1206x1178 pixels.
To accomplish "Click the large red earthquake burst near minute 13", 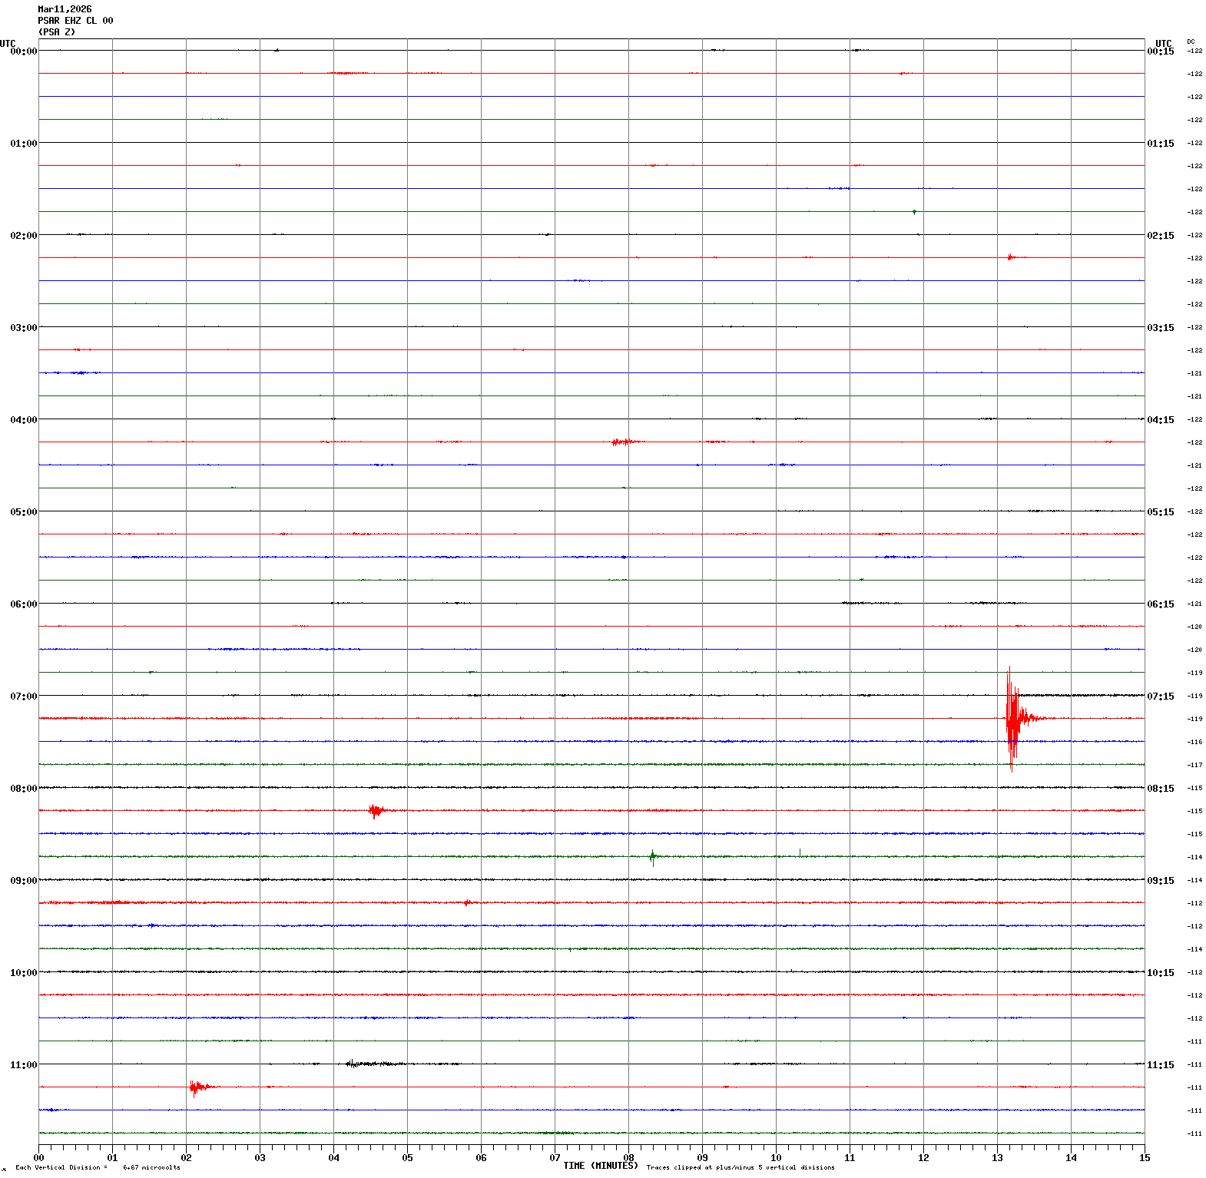I will (1012, 718).
